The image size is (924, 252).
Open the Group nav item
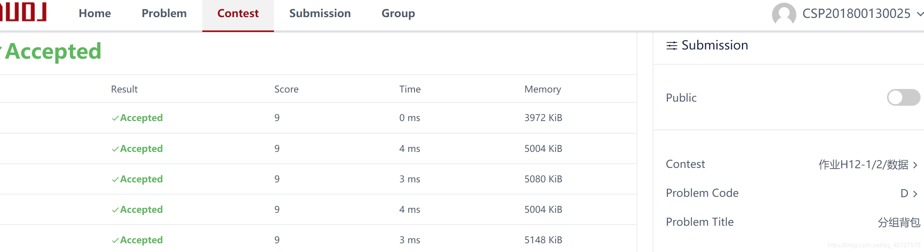click(x=398, y=14)
